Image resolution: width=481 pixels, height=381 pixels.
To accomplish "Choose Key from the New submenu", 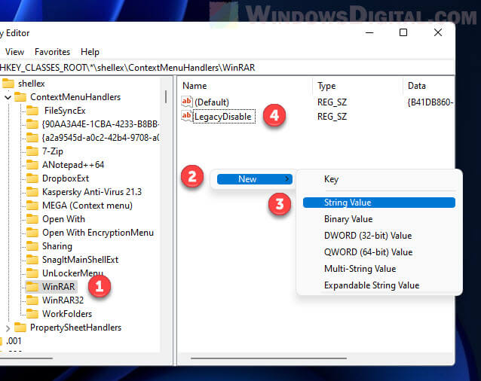I will coord(331,179).
